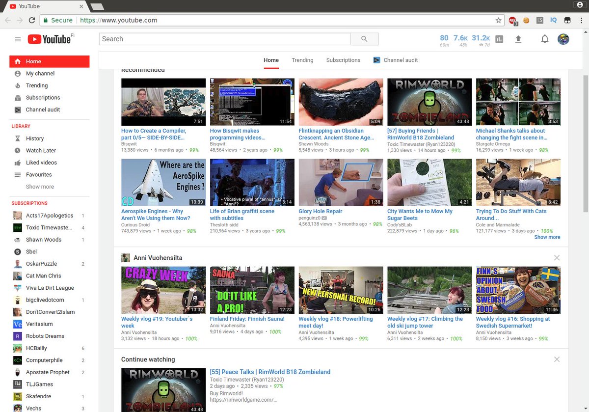Open the notifications bell

pos(544,39)
